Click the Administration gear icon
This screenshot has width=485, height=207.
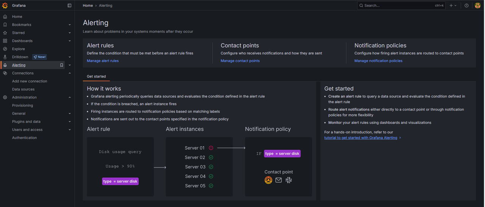coord(5,97)
